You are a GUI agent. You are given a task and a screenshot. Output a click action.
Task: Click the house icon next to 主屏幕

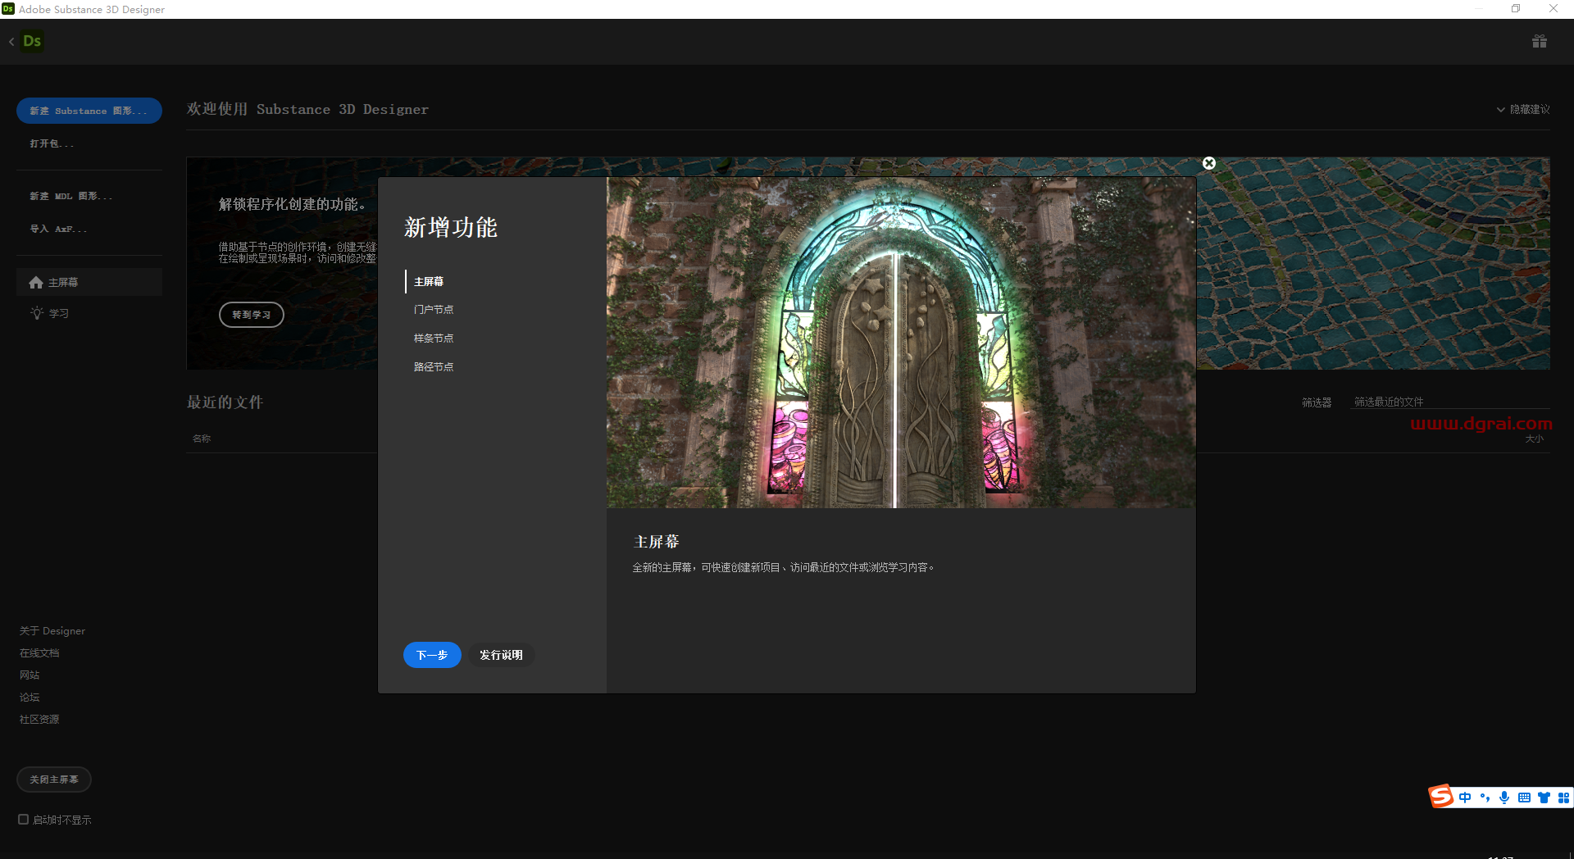pos(36,282)
